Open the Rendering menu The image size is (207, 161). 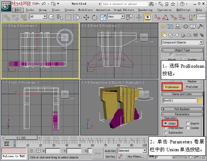coord(145,10)
